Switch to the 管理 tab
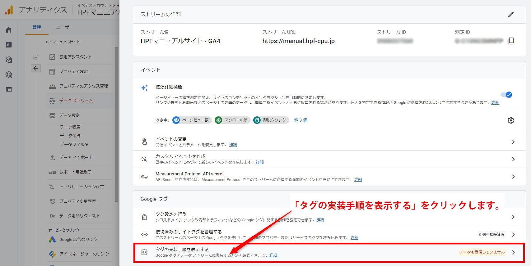This screenshot has height=266, width=531. point(37,27)
